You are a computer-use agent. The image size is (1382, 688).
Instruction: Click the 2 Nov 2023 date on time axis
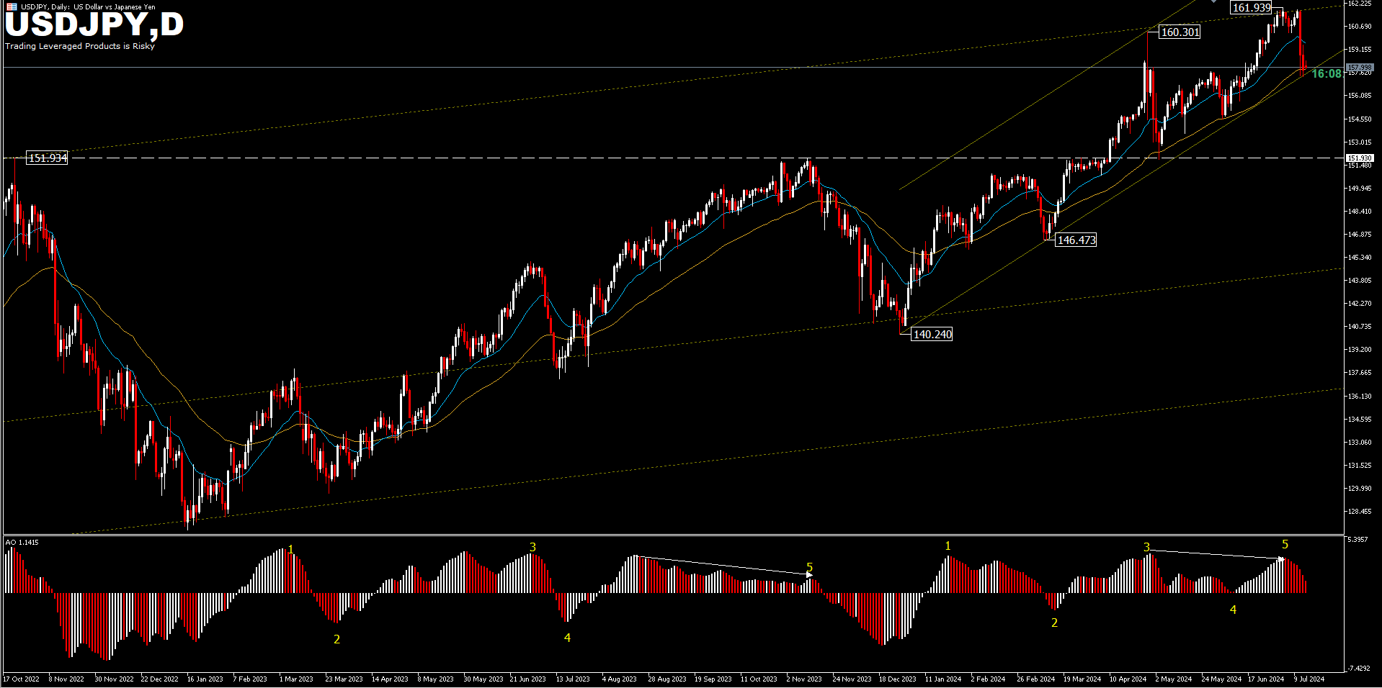point(803,679)
